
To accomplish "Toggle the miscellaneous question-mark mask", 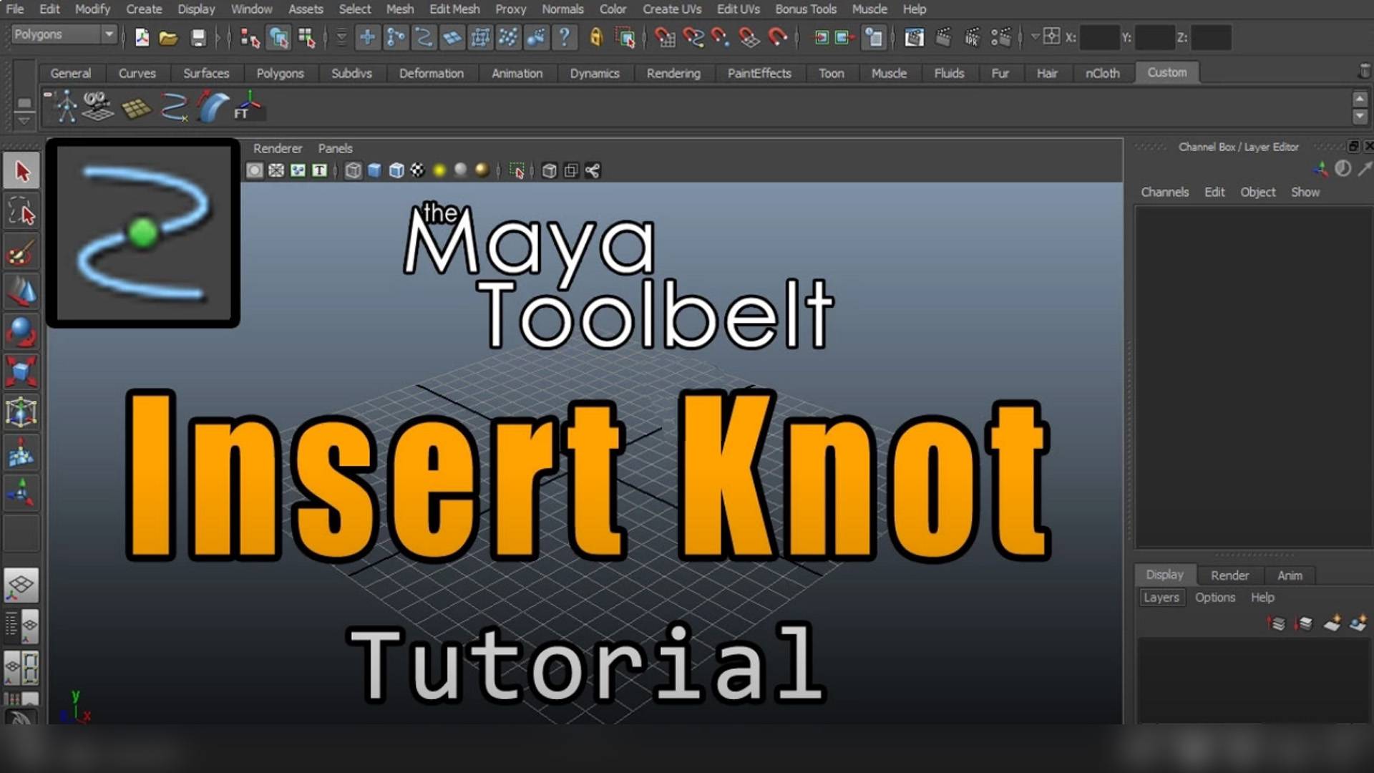I will [565, 37].
